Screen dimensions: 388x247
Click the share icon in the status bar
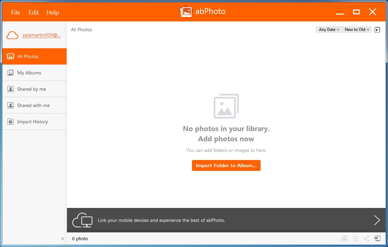[x=367, y=239]
